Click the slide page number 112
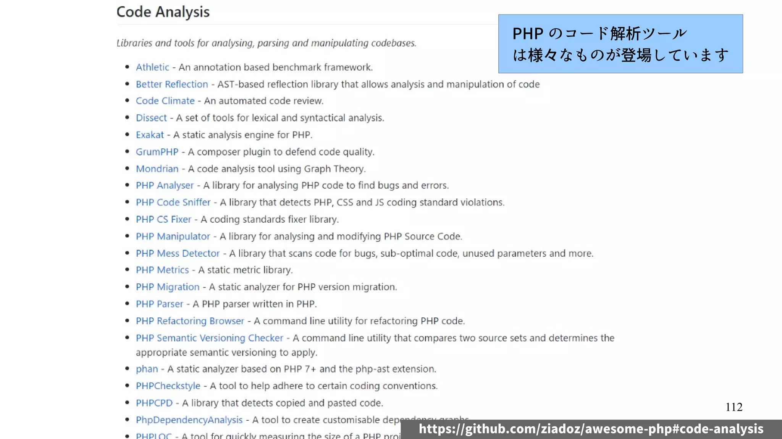 [x=734, y=407]
